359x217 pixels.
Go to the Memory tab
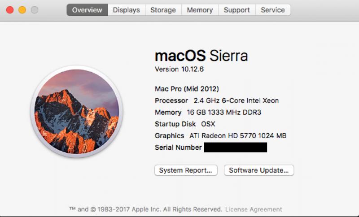click(200, 10)
